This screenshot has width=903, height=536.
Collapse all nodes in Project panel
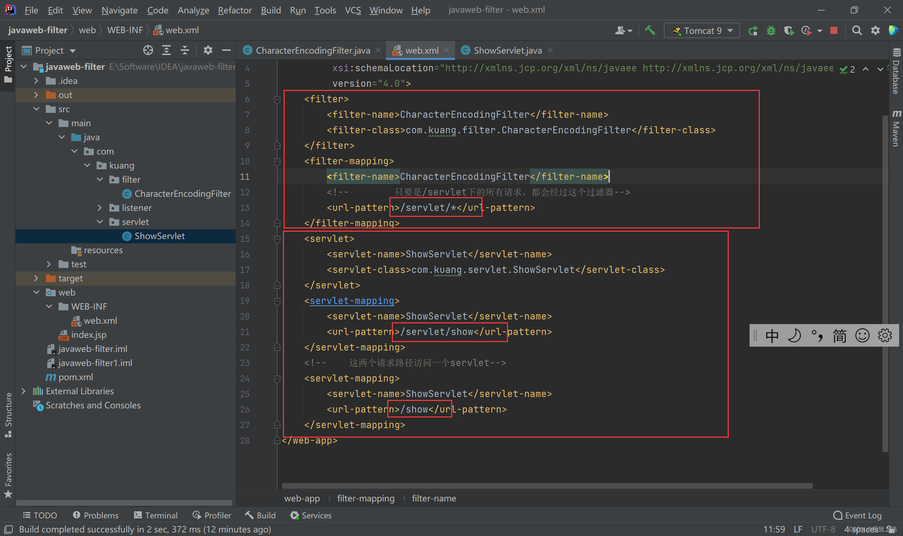pyautogui.click(x=184, y=50)
